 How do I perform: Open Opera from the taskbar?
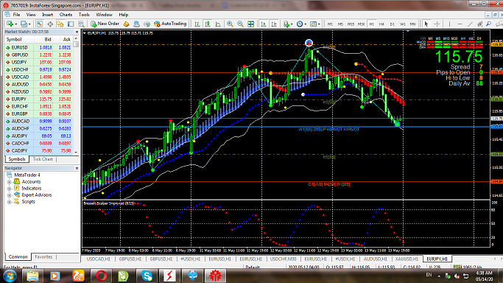[x=101, y=276]
